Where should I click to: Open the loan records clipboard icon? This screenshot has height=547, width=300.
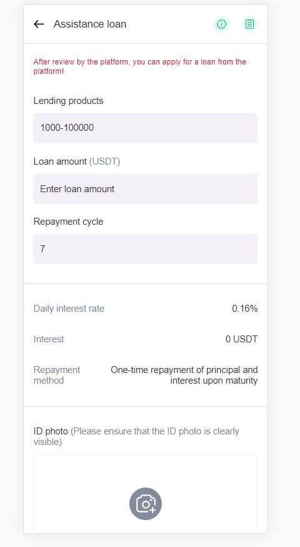pos(249,24)
